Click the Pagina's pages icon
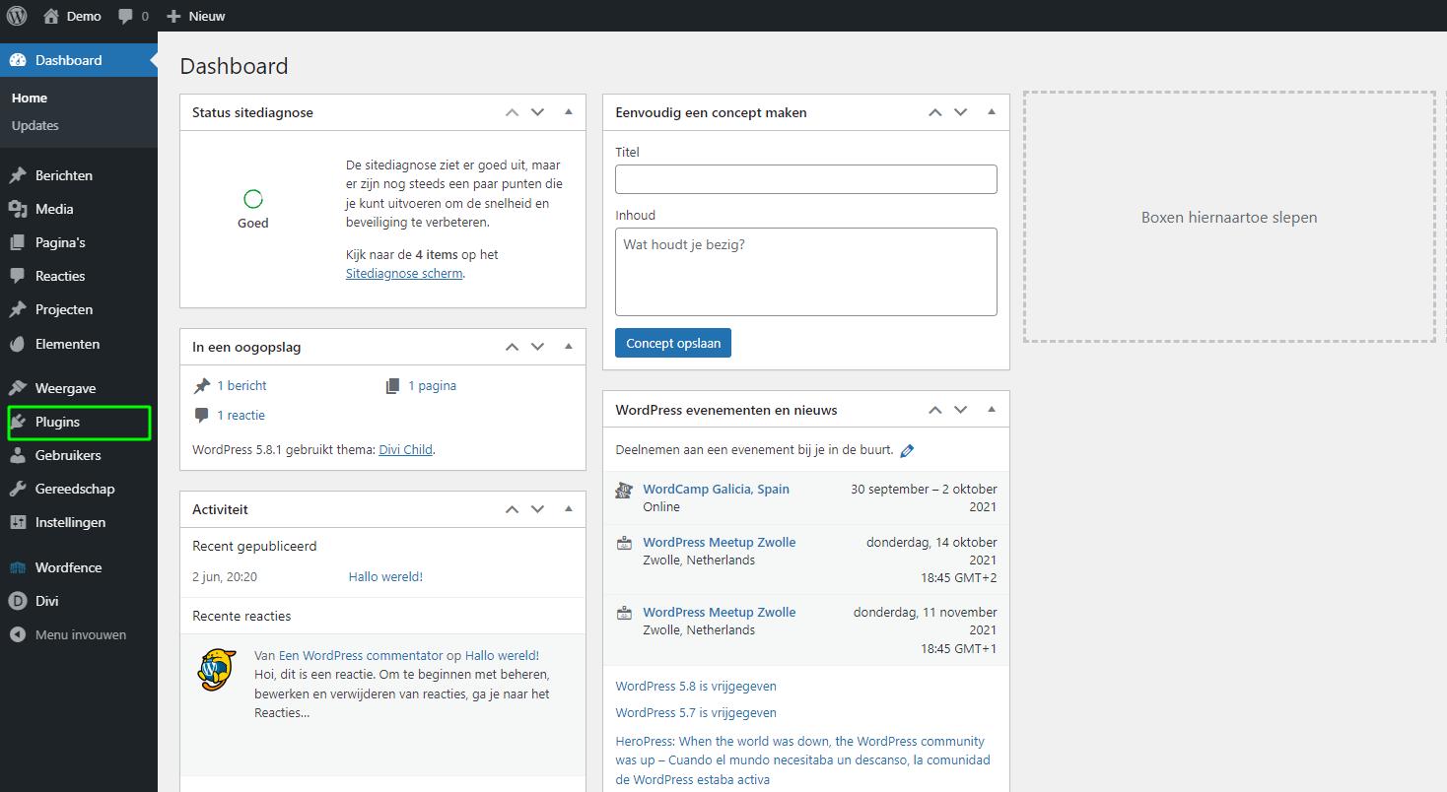 point(18,242)
